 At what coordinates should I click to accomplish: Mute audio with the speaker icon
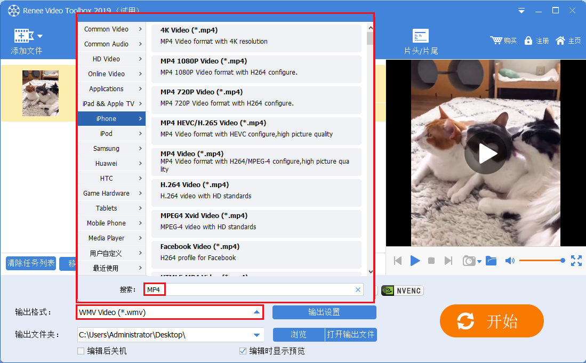[x=510, y=261]
